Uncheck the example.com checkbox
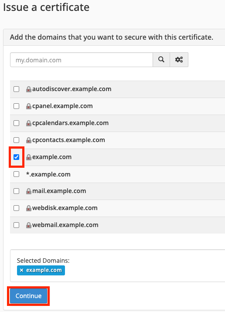225x312 pixels. pyautogui.click(x=16, y=157)
